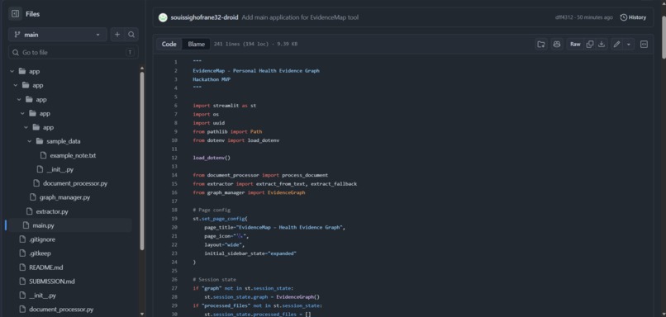
Task: Focus the Go to file input
Action: point(73,53)
